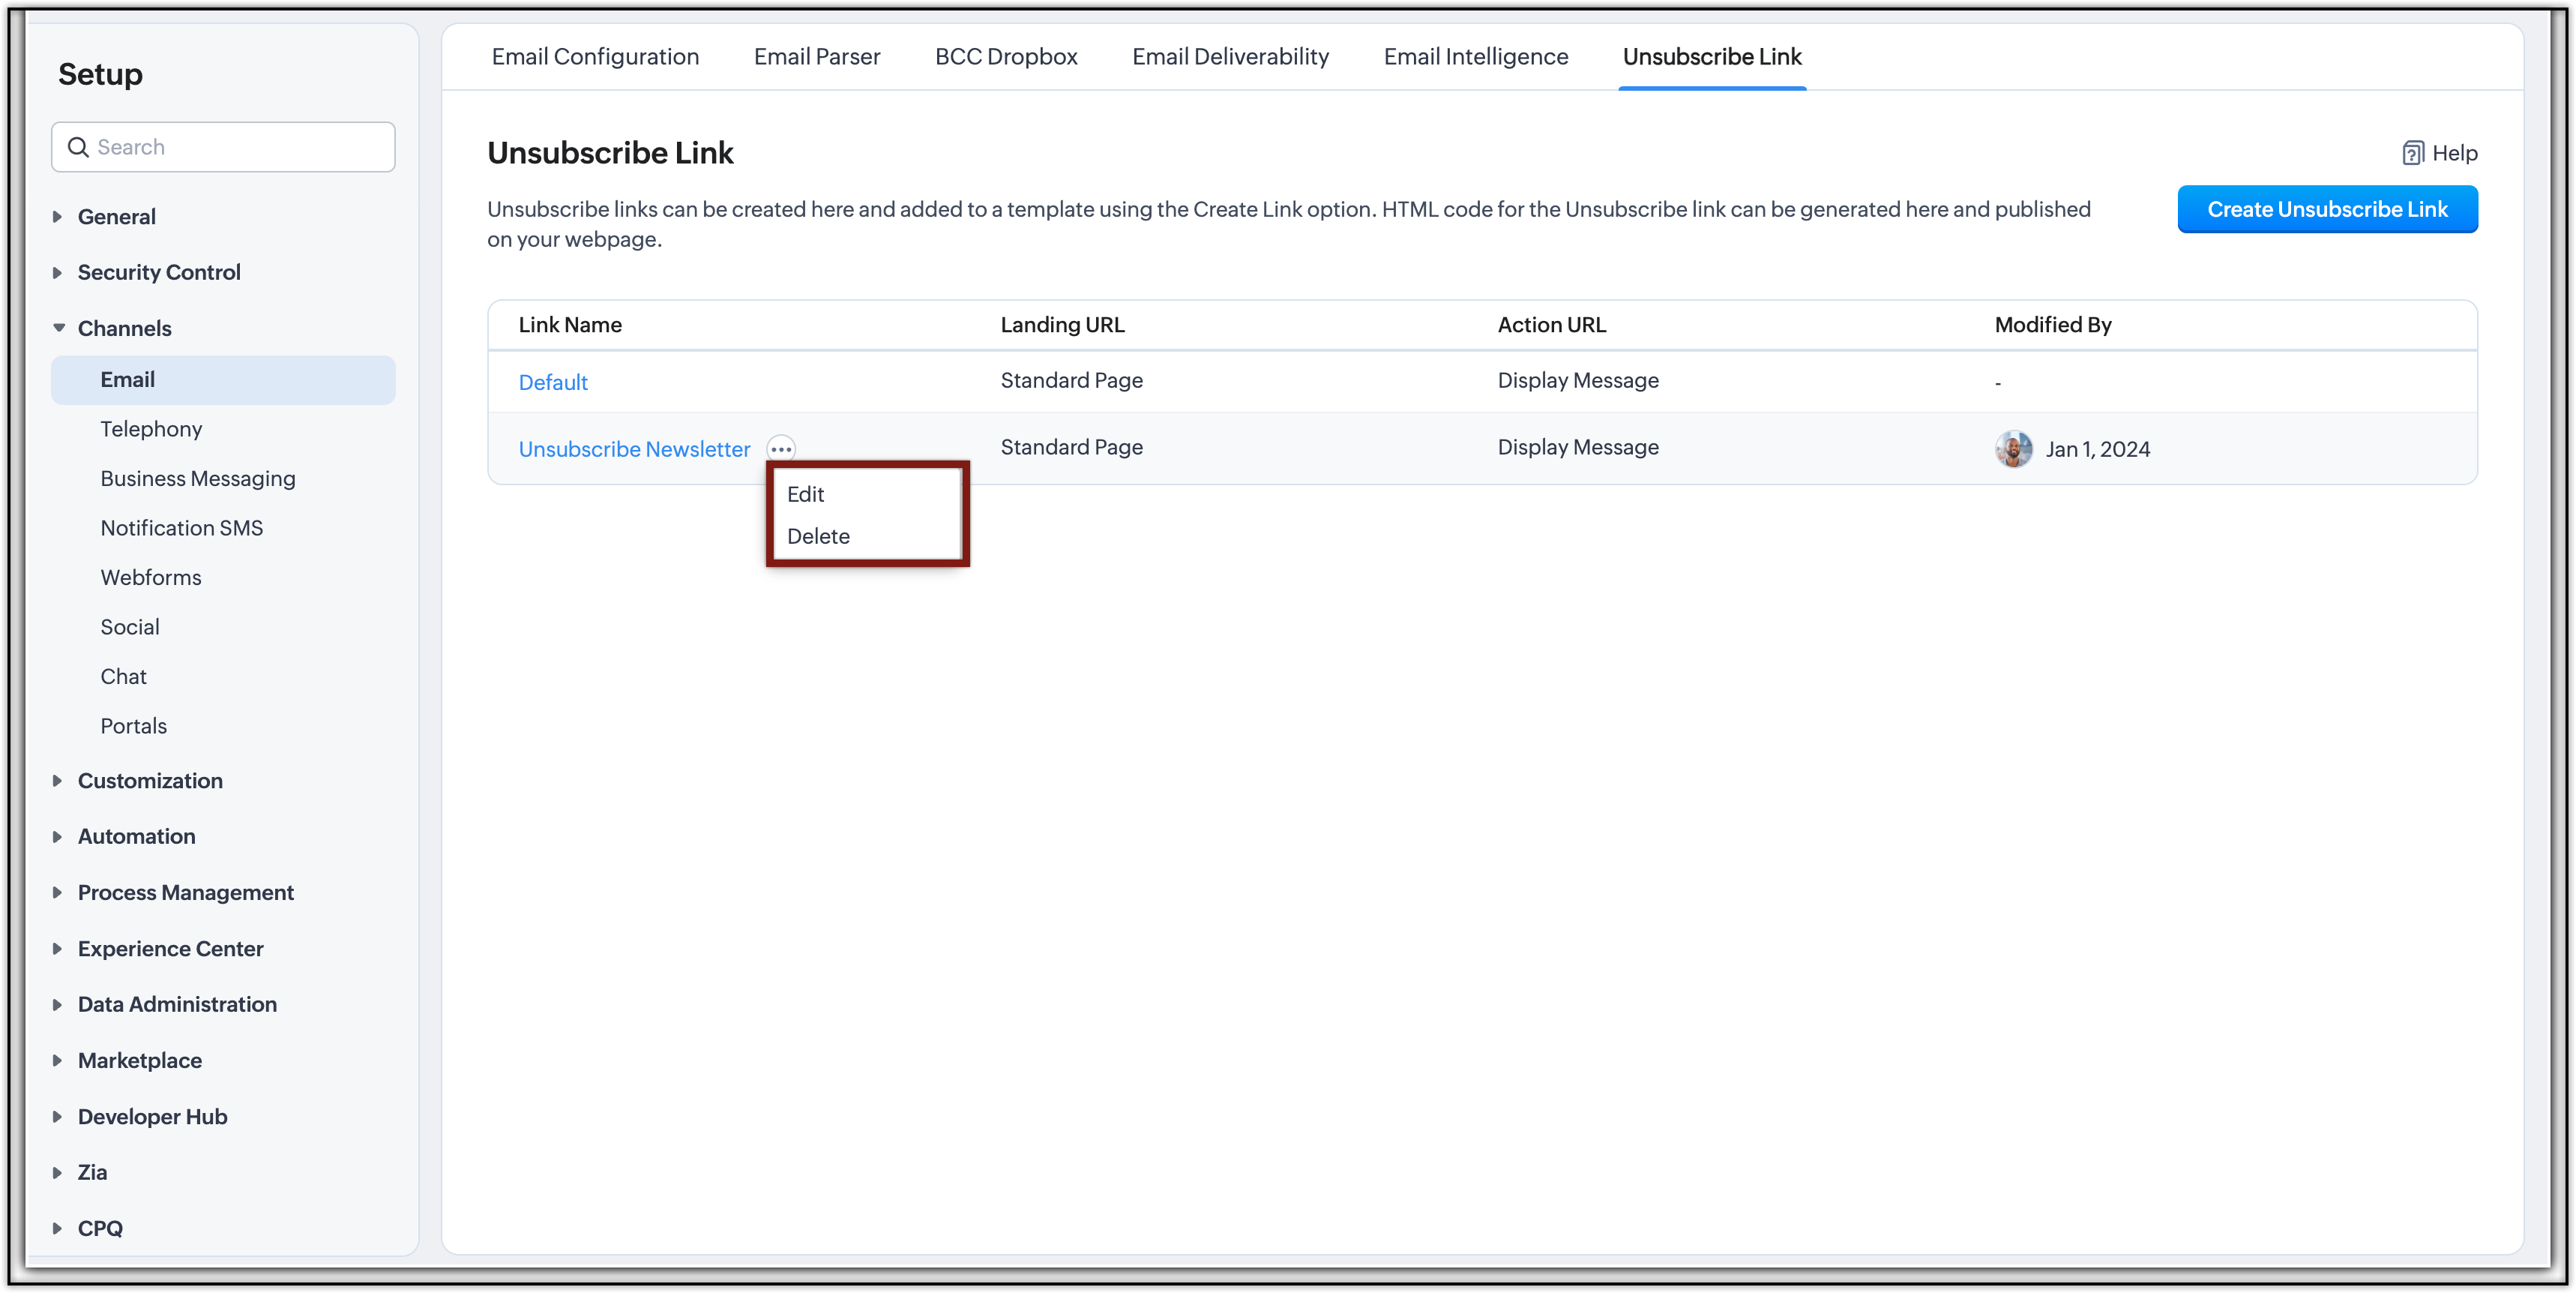2576x1293 pixels.
Task: Expand the General section arrow
Action: tap(57, 216)
